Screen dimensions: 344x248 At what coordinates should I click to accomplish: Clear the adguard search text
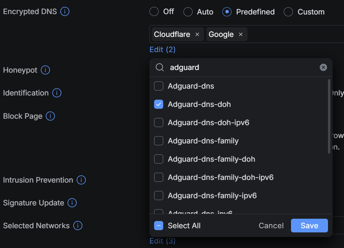click(323, 67)
